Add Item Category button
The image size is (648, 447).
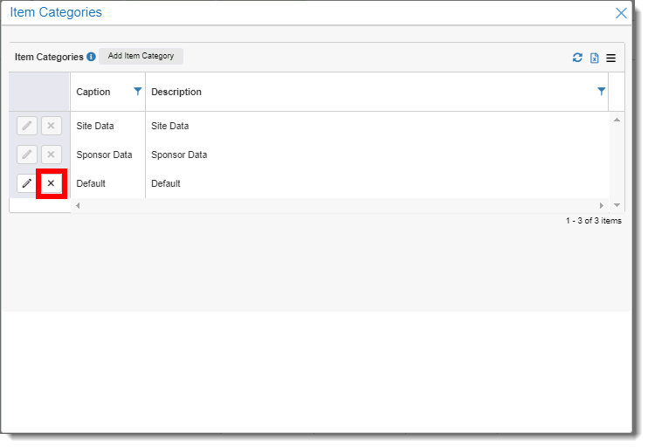click(x=141, y=56)
